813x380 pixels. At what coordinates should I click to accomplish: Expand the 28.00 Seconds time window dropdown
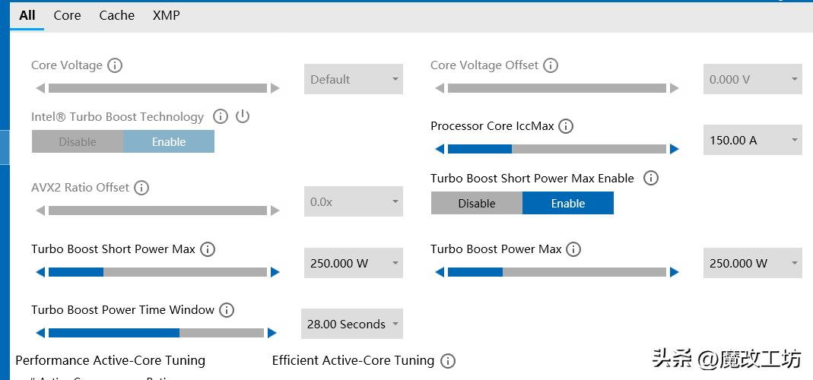352,325
